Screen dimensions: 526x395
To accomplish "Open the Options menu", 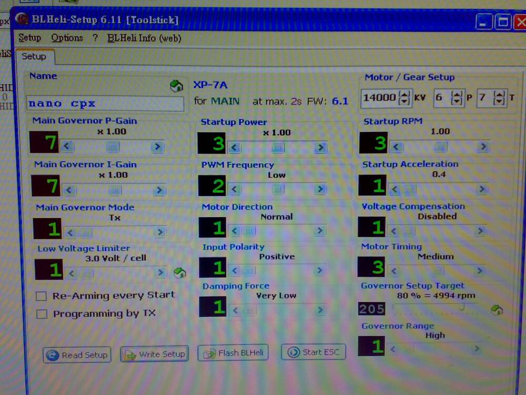I will (x=67, y=38).
